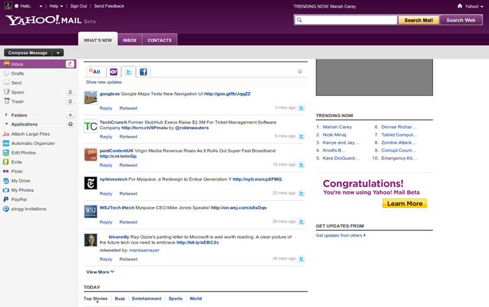Screen dimensions: 489x307
Task: Empty the Trash folder using its trash icon
Action: pyautogui.click(x=70, y=101)
